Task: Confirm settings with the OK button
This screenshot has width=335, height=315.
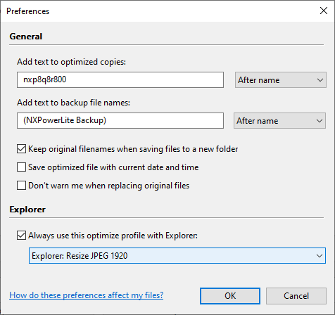Action: [230, 296]
